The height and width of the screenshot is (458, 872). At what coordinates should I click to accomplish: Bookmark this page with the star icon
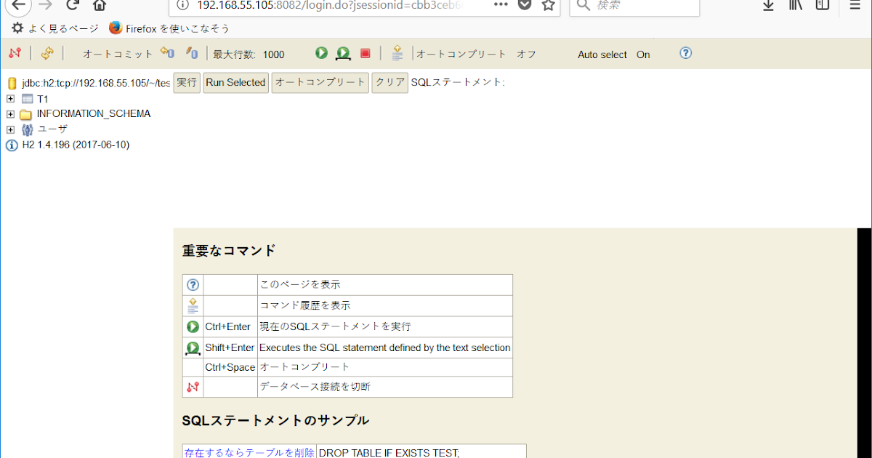pos(547,5)
